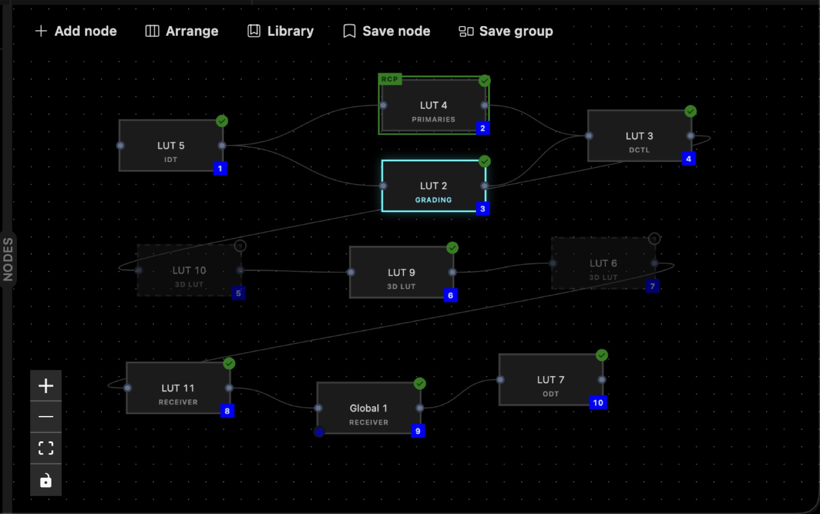Toggle the enable checkmark on LUT 3

click(690, 111)
